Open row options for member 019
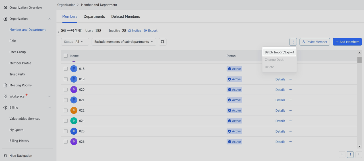Viewport: 364px width, 161px height. [x=290, y=79]
